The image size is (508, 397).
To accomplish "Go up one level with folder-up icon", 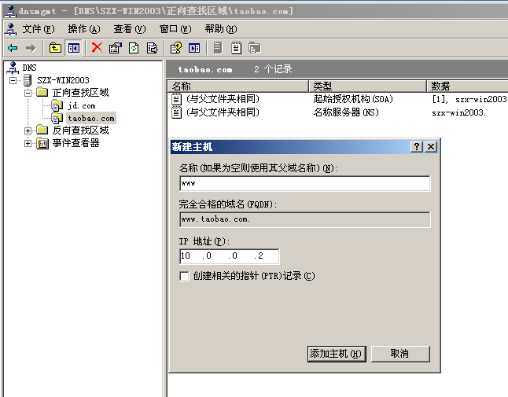I will 55,48.
